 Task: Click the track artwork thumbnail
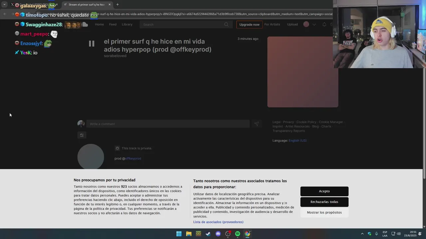[x=303, y=72]
